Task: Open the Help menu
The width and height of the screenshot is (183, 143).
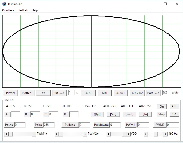Action: coord(35,10)
